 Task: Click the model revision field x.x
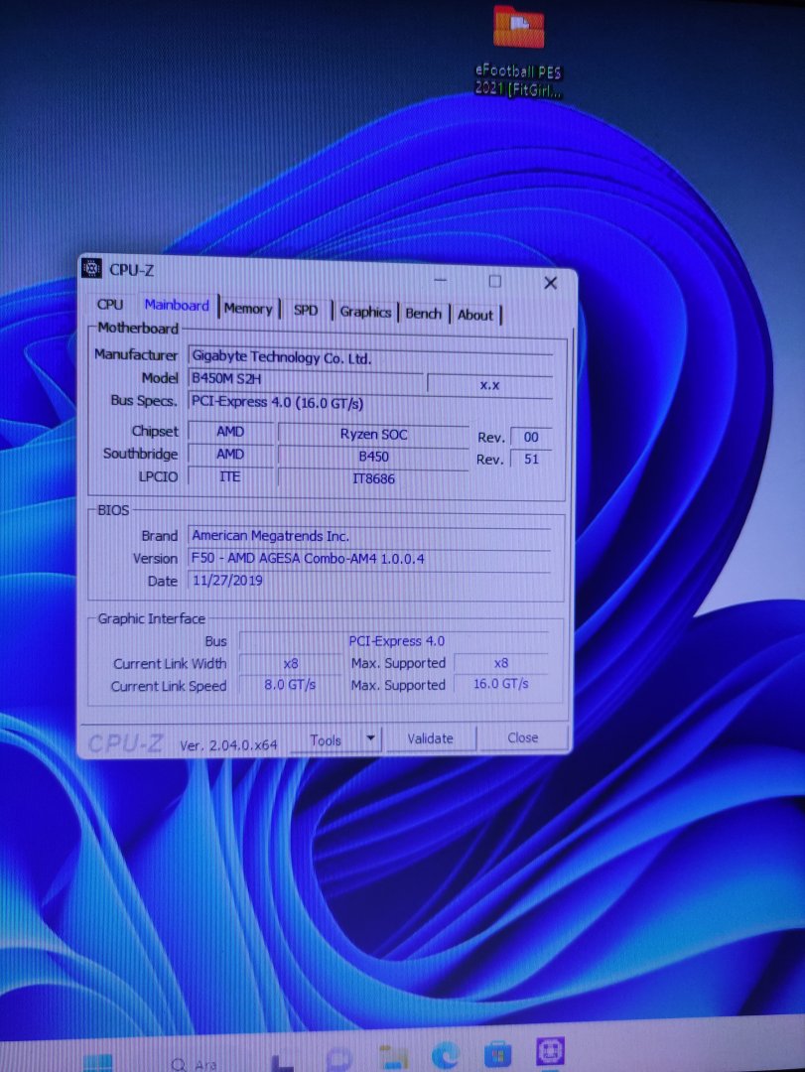pyautogui.click(x=489, y=385)
